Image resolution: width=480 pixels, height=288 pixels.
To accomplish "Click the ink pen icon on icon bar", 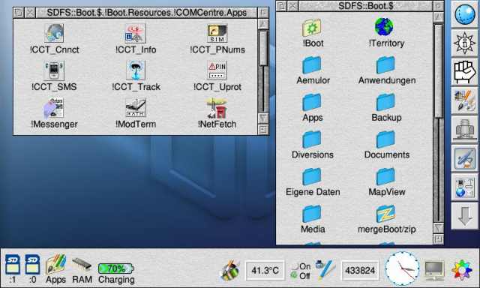I will point(325,269).
